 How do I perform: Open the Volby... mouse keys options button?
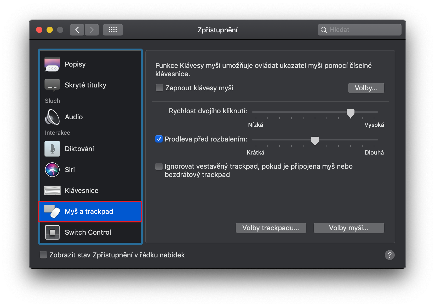[366, 88]
